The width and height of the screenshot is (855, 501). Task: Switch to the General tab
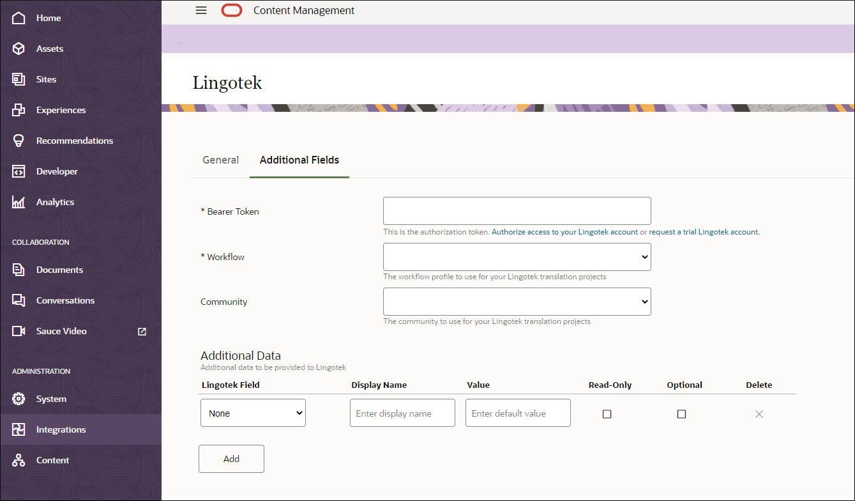point(221,160)
